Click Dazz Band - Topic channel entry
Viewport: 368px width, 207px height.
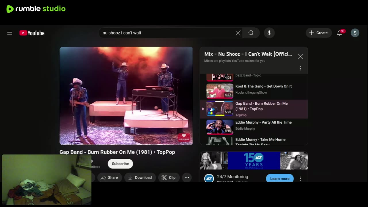[x=248, y=75]
